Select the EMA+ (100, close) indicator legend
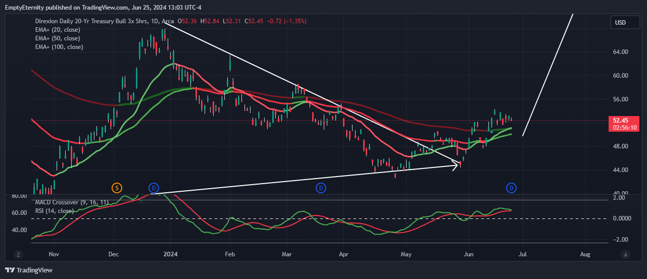 [x=59, y=47]
